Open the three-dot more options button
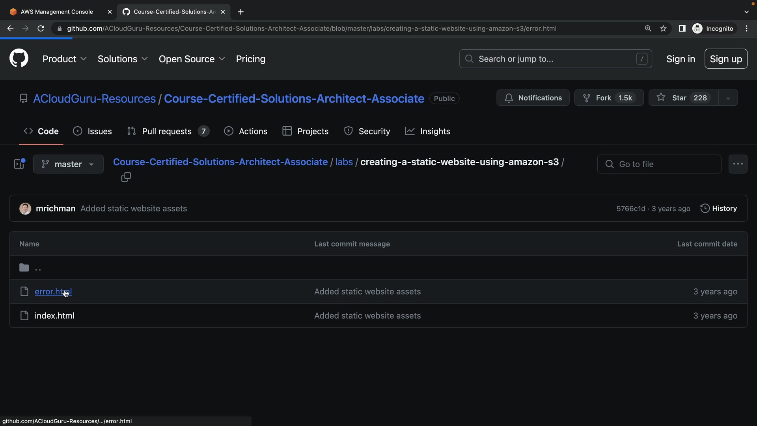This screenshot has height=426, width=757. click(x=738, y=164)
